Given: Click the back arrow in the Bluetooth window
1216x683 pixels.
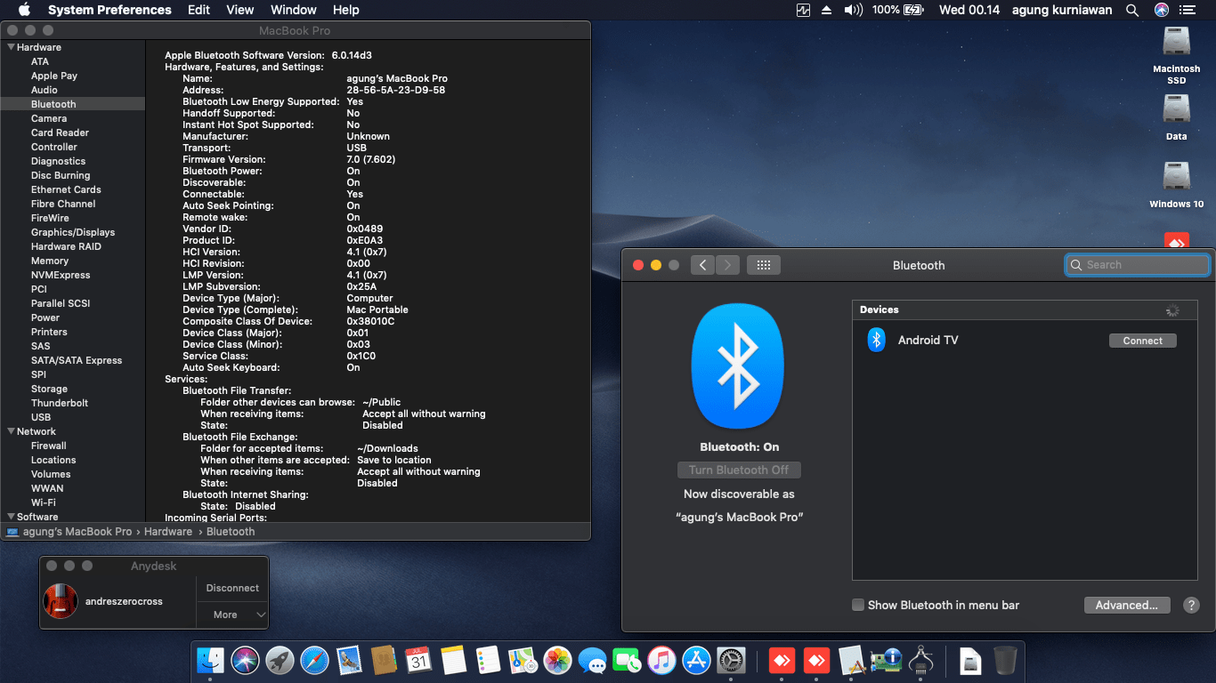Looking at the screenshot, I should (702, 264).
